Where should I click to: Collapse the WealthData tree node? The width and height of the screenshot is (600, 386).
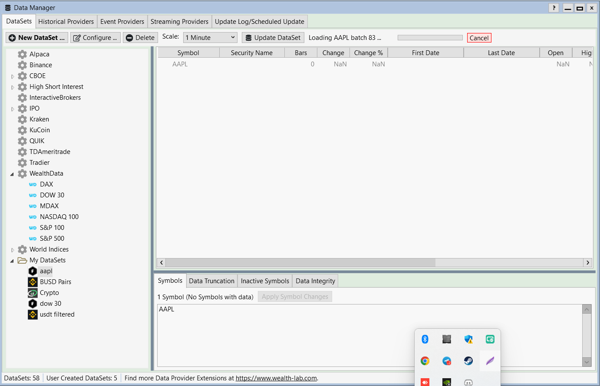coord(12,174)
